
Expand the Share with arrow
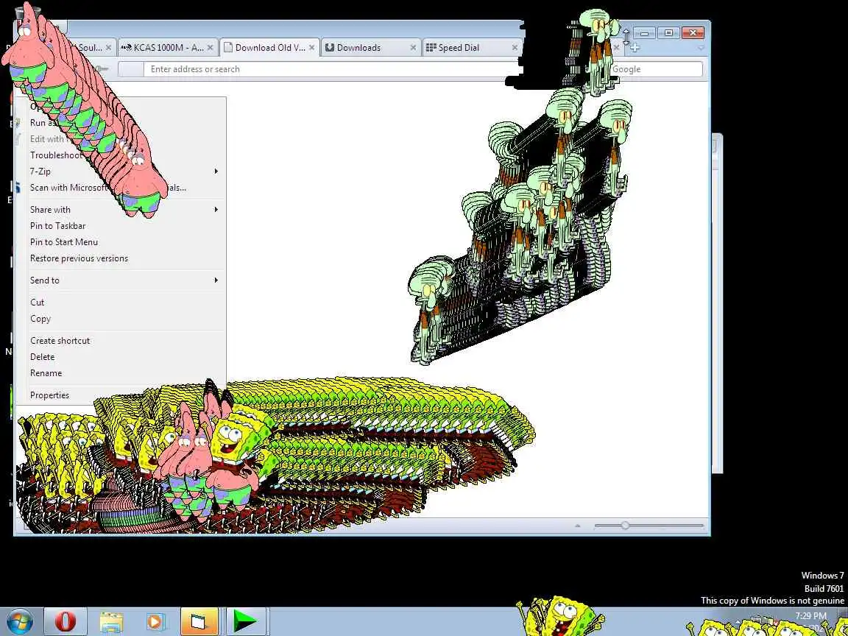216,210
